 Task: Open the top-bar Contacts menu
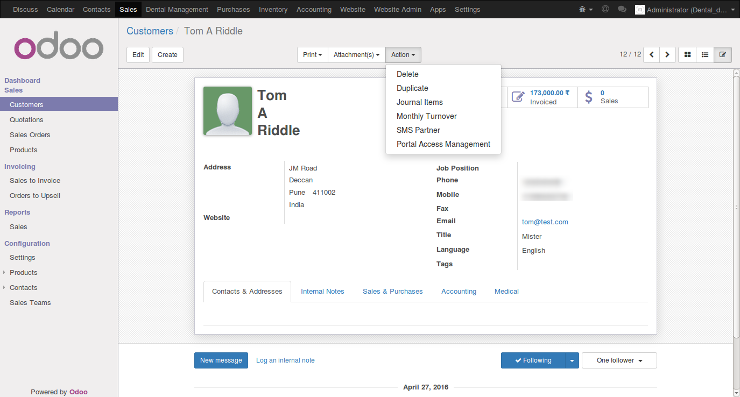97,10
